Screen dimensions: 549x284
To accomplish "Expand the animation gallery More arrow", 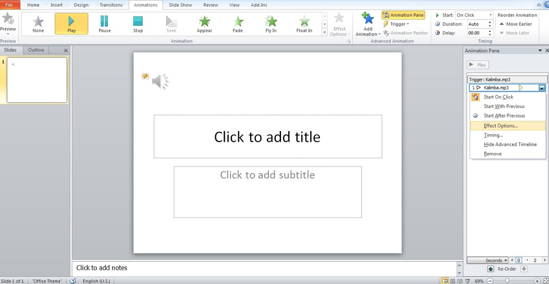I will pyautogui.click(x=324, y=33).
